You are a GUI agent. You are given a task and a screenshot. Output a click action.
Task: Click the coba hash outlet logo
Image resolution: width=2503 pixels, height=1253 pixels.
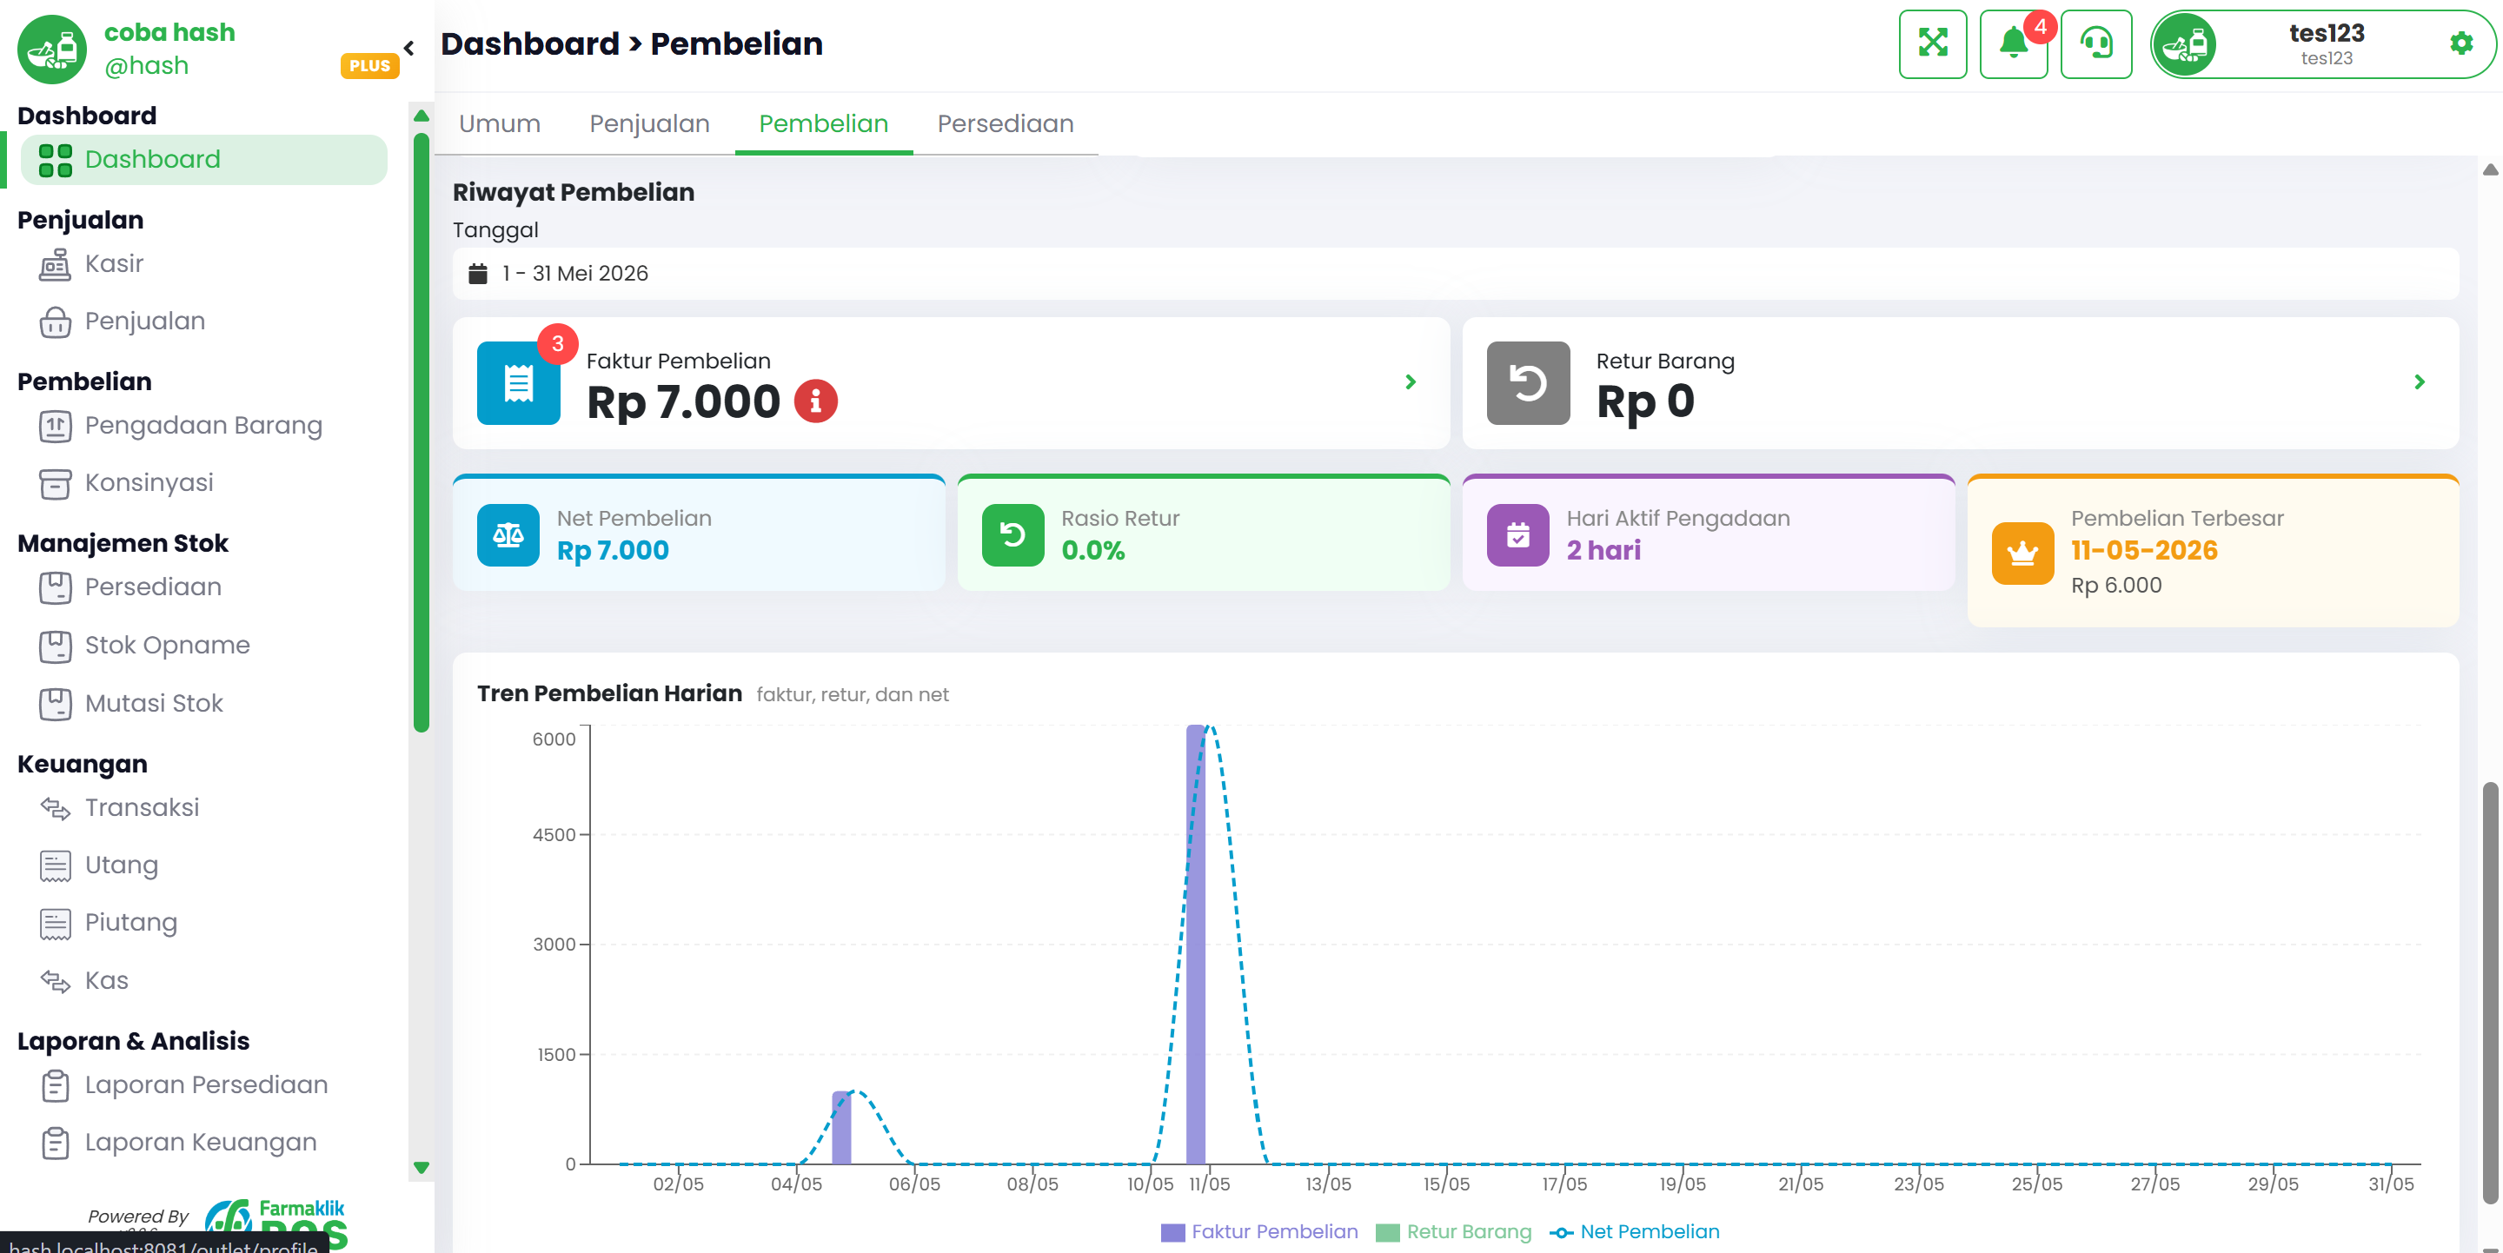coord(51,49)
